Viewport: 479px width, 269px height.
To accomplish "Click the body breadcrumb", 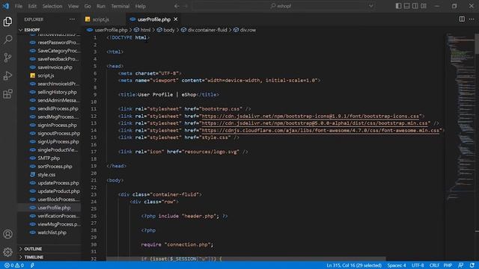I will (166, 30).
